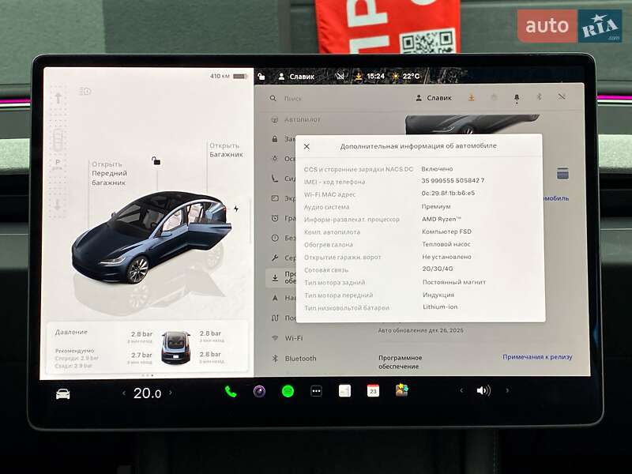Click the volume speaker icon
The image size is (632, 474).
(x=483, y=390)
